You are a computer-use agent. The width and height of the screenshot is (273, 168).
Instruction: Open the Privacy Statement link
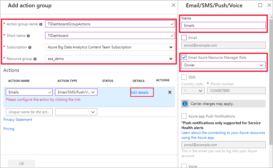pyautogui.click(x=18, y=120)
